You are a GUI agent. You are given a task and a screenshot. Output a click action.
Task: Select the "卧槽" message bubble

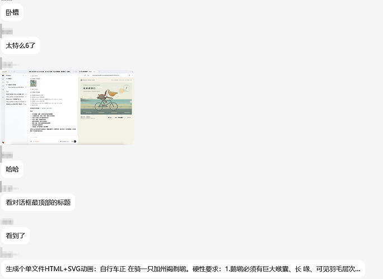coord(12,12)
